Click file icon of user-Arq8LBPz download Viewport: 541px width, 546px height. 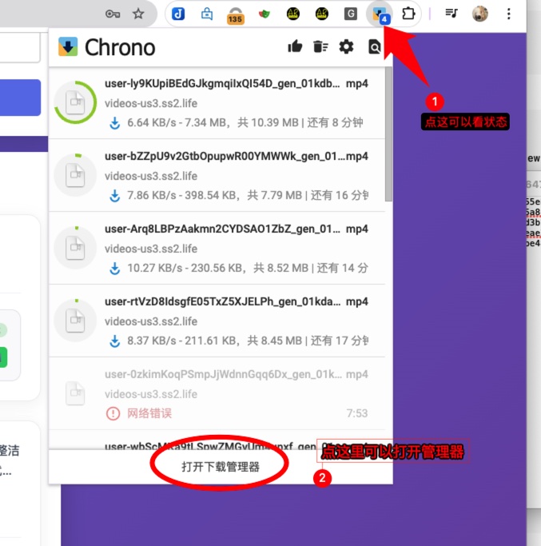(x=75, y=248)
